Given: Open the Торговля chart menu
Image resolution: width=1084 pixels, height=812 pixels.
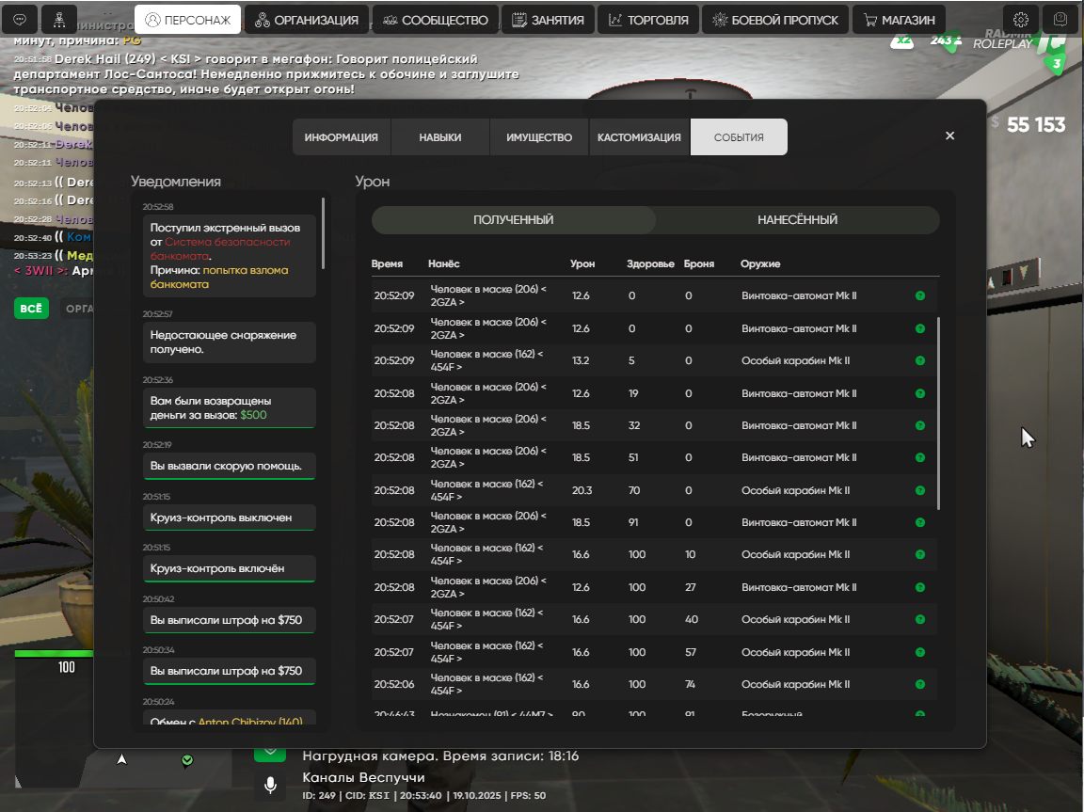Looking at the screenshot, I should pyautogui.click(x=648, y=19).
